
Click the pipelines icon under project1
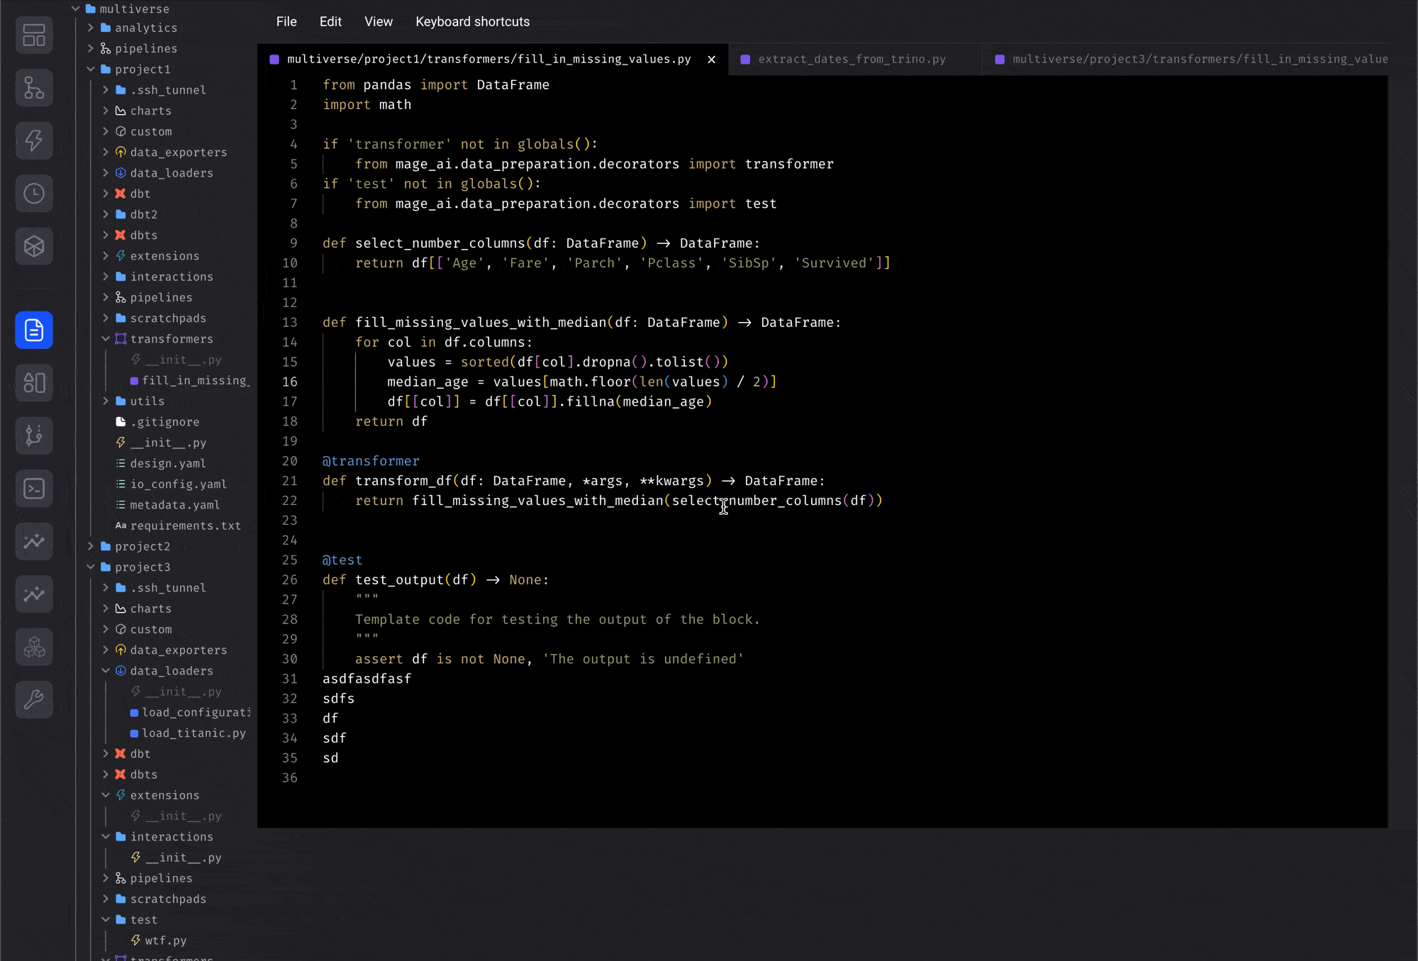121,297
